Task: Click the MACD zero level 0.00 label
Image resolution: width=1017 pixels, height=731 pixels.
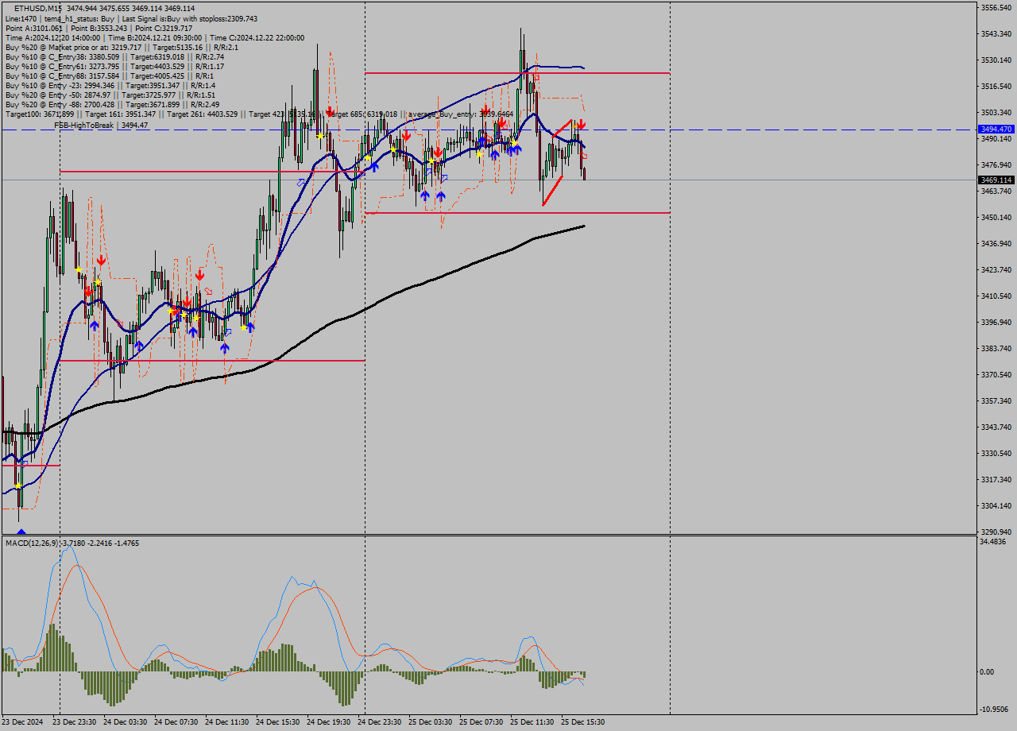Action: (988, 671)
